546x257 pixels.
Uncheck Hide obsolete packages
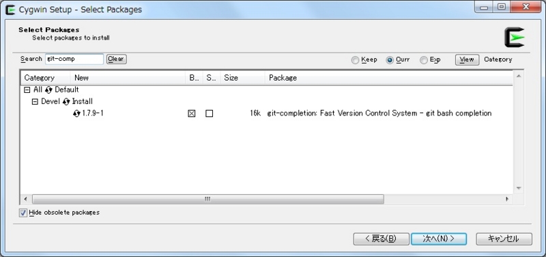click(x=23, y=213)
